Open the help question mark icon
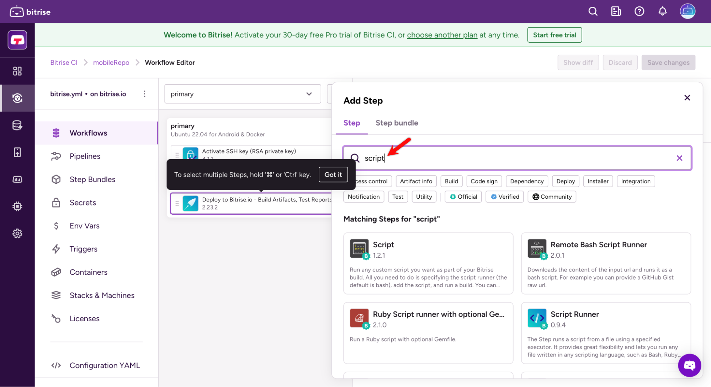The width and height of the screenshot is (711, 387). coord(639,12)
